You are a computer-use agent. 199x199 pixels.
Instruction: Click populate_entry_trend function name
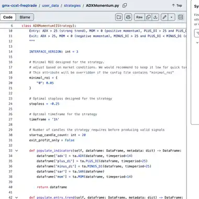coord(56,197)
